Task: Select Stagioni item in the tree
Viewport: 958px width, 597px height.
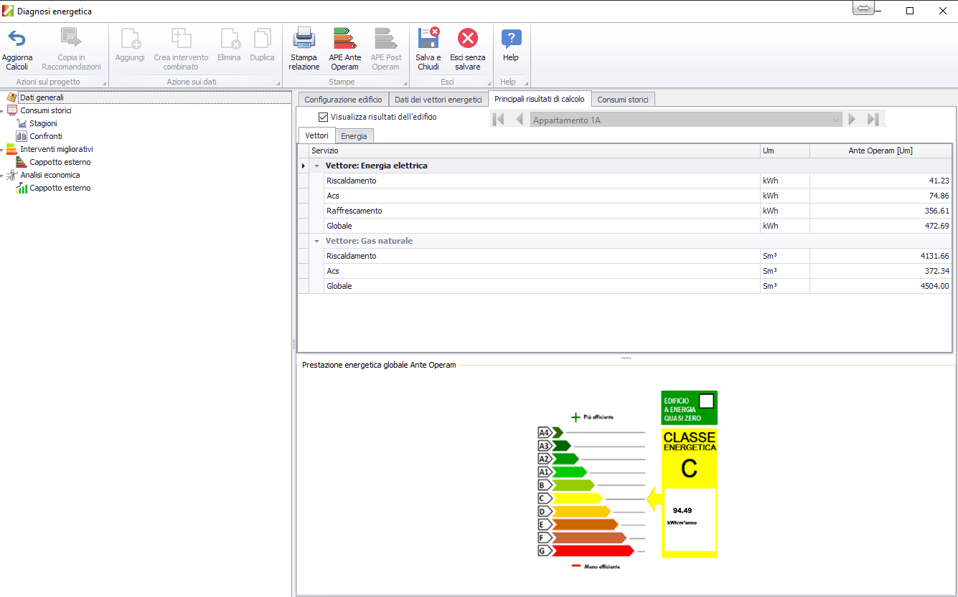Action: click(43, 123)
